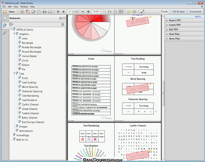This screenshot has width=205, height=162.
Task: Zoom out with the minus button
Action: pos(83,12)
